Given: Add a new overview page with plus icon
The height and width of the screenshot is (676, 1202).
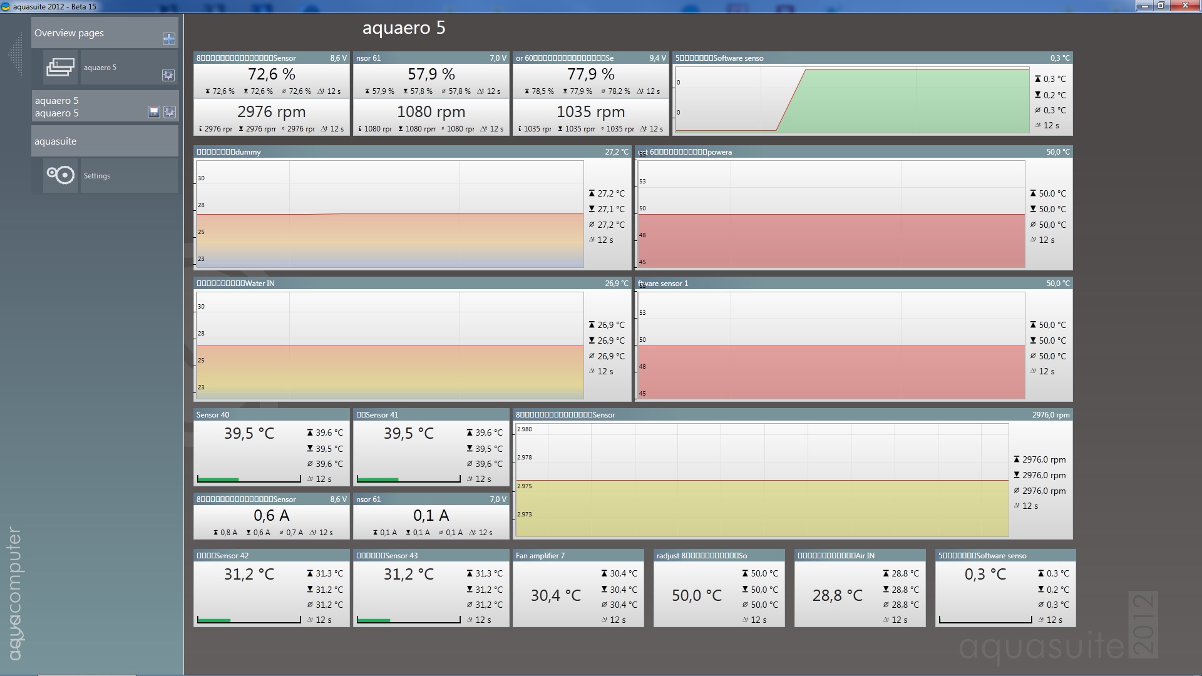Looking at the screenshot, I should (168, 39).
